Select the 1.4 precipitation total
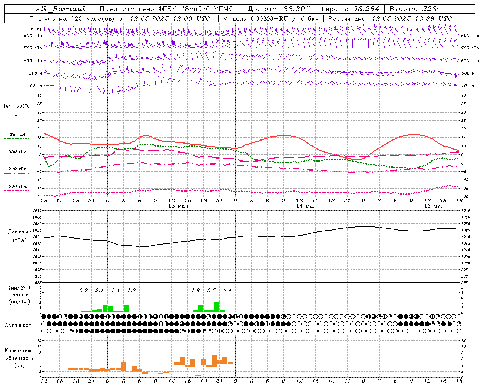Screen dimensions: 481x384 (115, 291)
